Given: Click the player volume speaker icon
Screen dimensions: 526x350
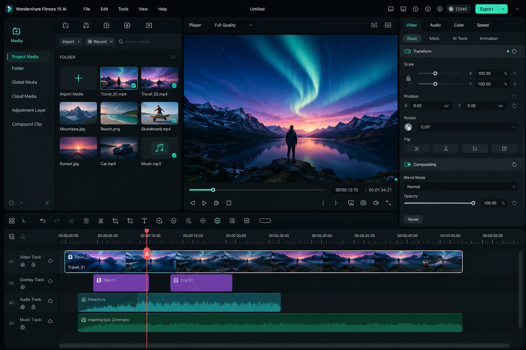Looking at the screenshot, I should [376, 203].
